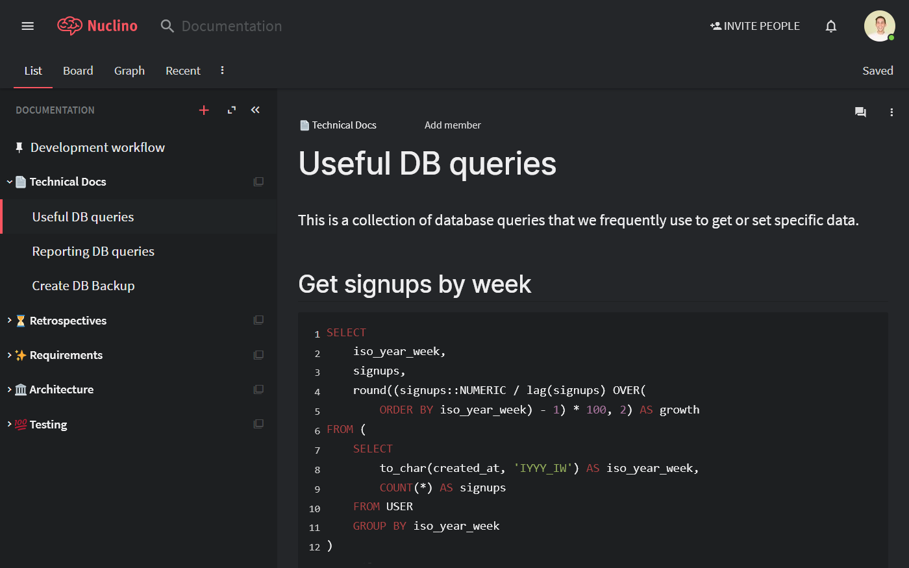Open the Graph view tab
Image resolution: width=909 pixels, height=568 pixels.
[129, 70]
